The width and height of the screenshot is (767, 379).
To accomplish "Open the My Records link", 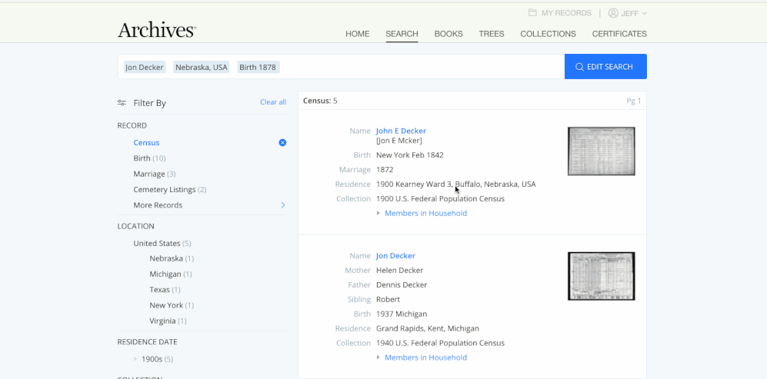I will click(x=566, y=13).
